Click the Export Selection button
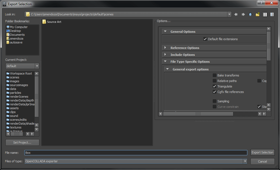This screenshot has height=170, width=280. [262, 152]
